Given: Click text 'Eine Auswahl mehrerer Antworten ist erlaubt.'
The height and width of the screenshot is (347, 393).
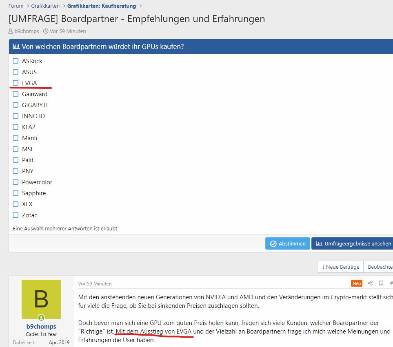Looking at the screenshot, I should pos(66,229).
